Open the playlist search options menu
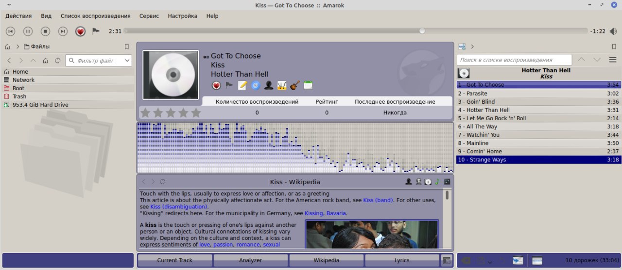Screen dimensions: 622x270 click(x=613, y=60)
